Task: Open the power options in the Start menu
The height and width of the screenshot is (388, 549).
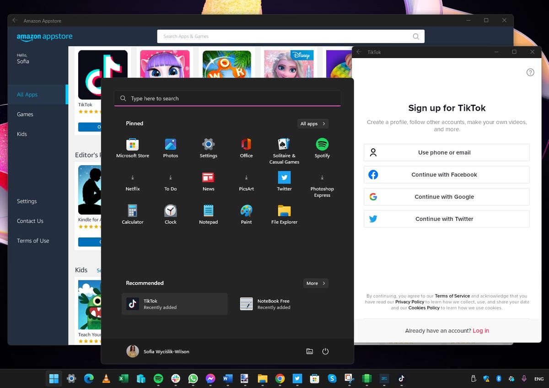Action: coord(325,351)
